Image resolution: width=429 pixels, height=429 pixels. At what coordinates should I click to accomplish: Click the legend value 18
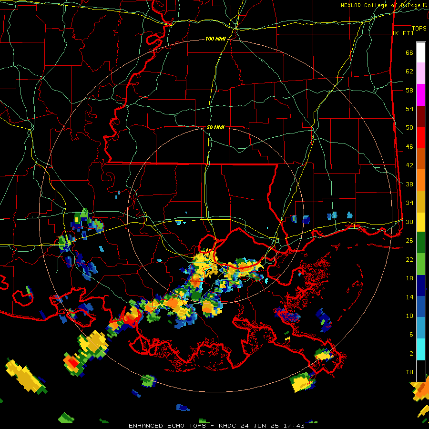409,278
